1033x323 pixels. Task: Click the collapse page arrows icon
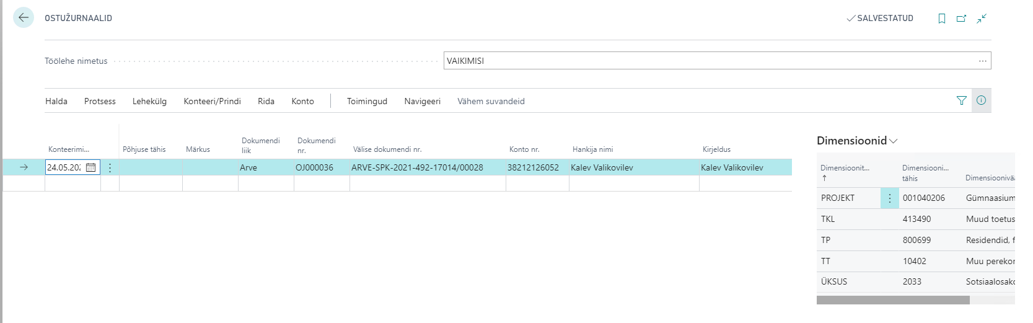[x=982, y=19]
